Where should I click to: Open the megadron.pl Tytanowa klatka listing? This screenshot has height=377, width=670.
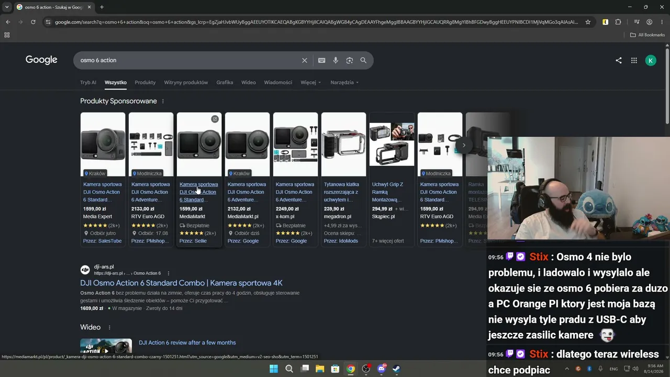[343, 192]
